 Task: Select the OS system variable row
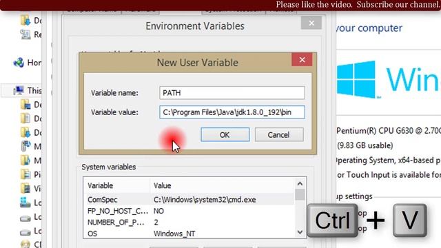189,234
